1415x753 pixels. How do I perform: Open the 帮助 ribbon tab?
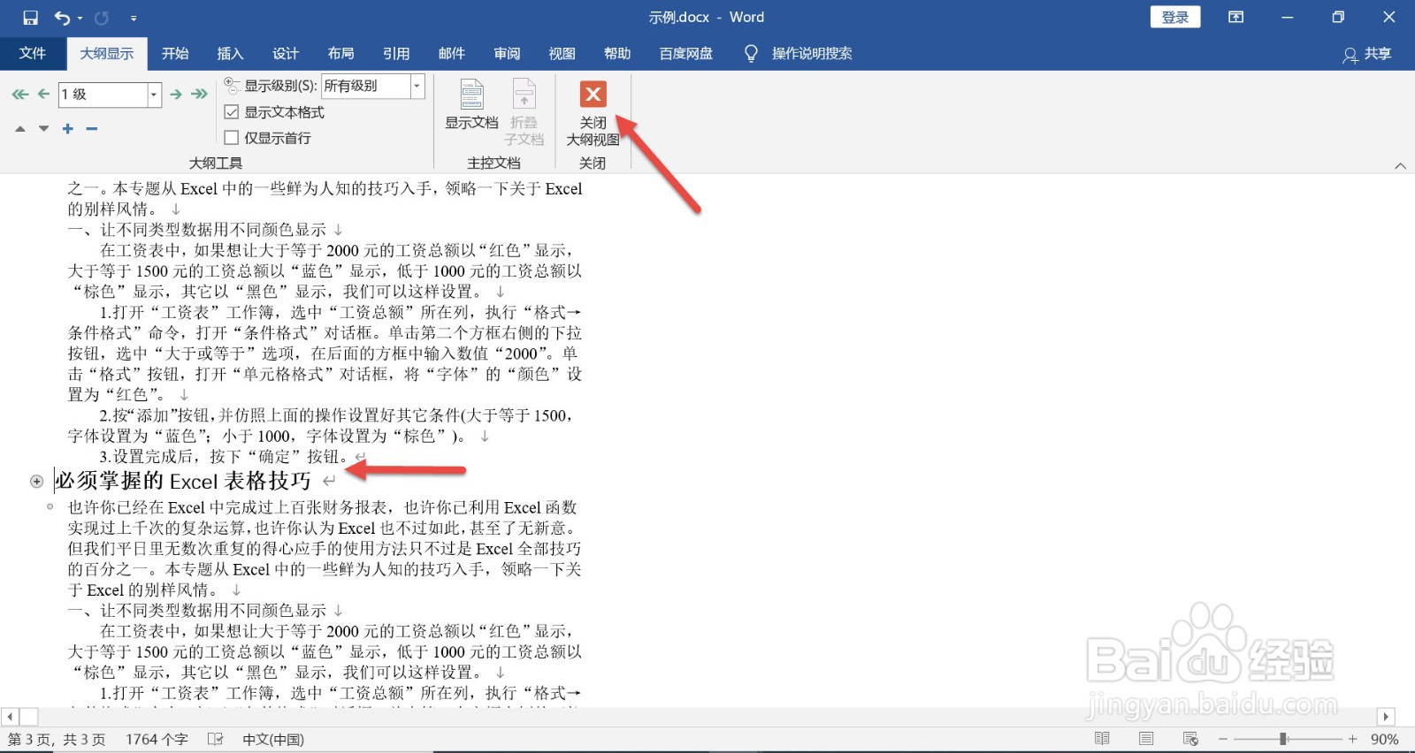[617, 53]
